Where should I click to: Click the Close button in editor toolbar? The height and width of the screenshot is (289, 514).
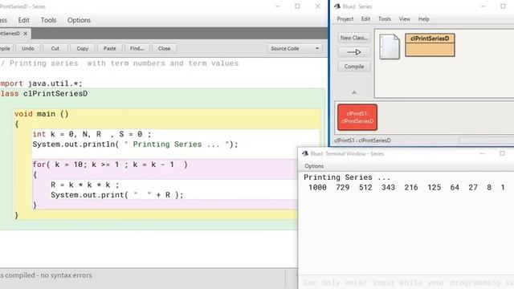pyautogui.click(x=164, y=48)
